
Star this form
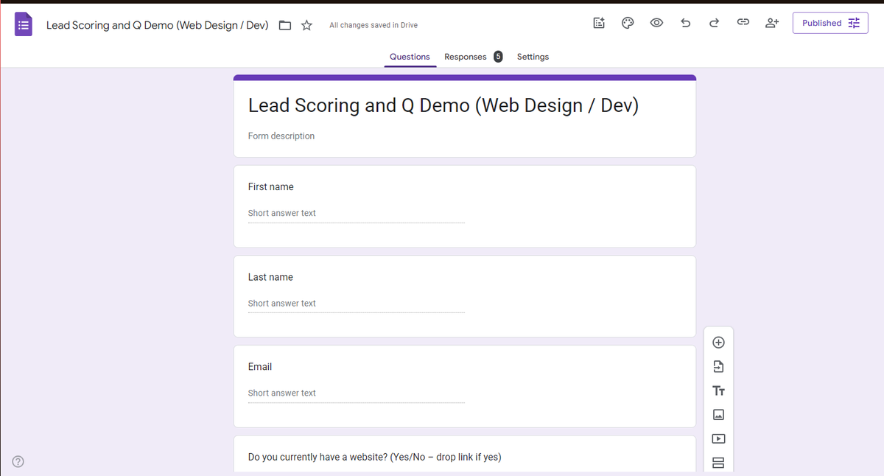tap(306, 25)
